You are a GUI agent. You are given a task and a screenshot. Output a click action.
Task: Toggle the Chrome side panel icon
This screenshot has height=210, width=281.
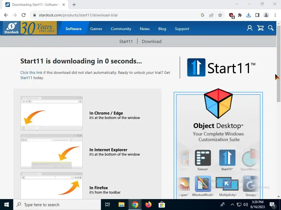pyautogui.click(x=257, y=15)
